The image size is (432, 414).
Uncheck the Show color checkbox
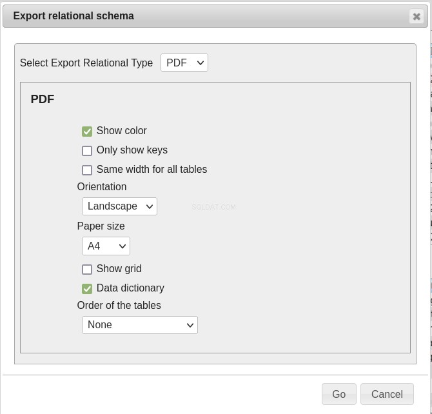tap(87, 132)
